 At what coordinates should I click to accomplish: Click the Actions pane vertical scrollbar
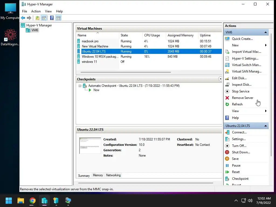pos(271,95)
